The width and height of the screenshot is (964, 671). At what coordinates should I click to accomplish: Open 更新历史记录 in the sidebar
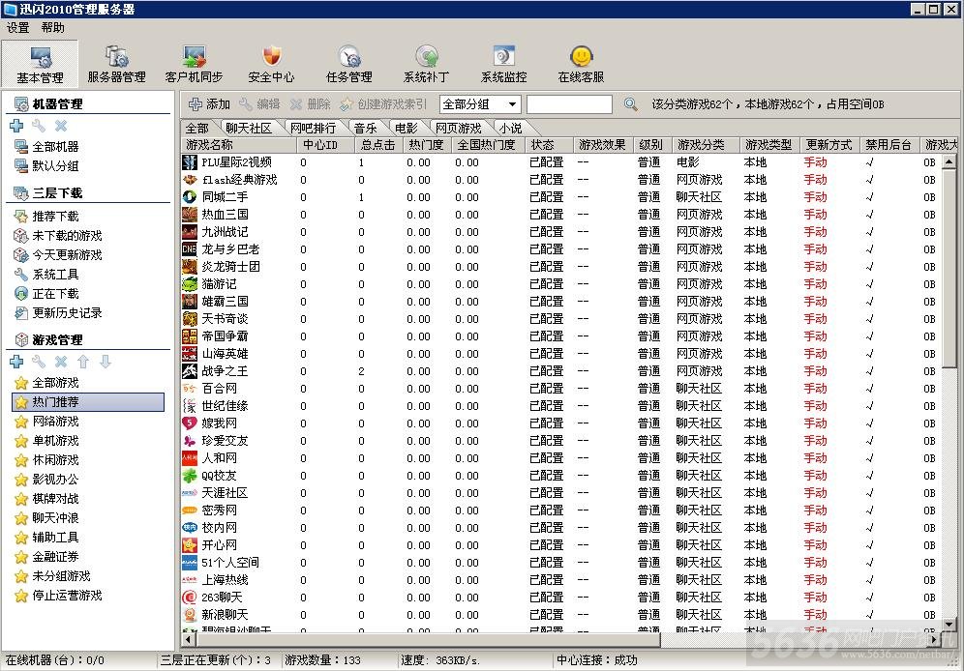(58, 313)
